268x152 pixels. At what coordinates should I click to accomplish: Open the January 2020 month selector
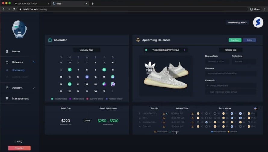point(87,50)
